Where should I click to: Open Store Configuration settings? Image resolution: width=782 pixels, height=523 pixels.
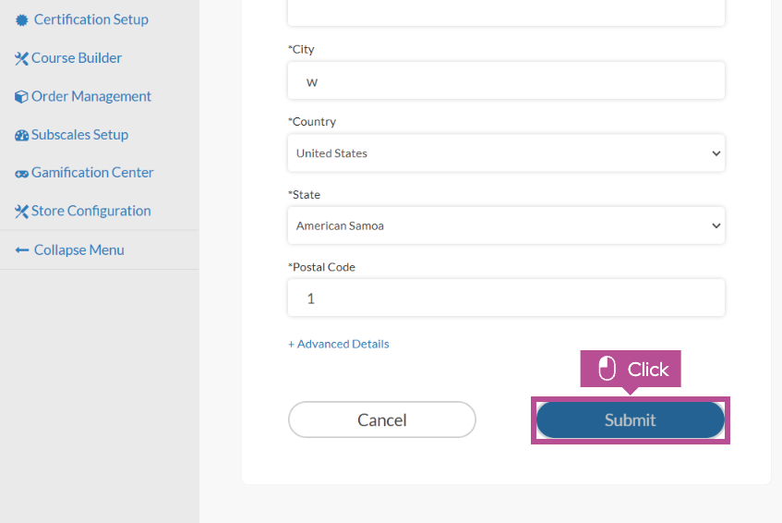click(x=91, y=211)
